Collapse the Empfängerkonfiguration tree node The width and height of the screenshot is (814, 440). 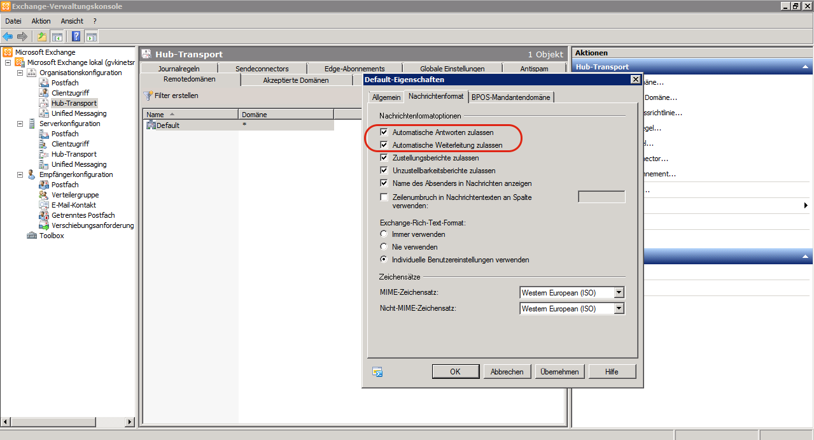click(20, 174)
